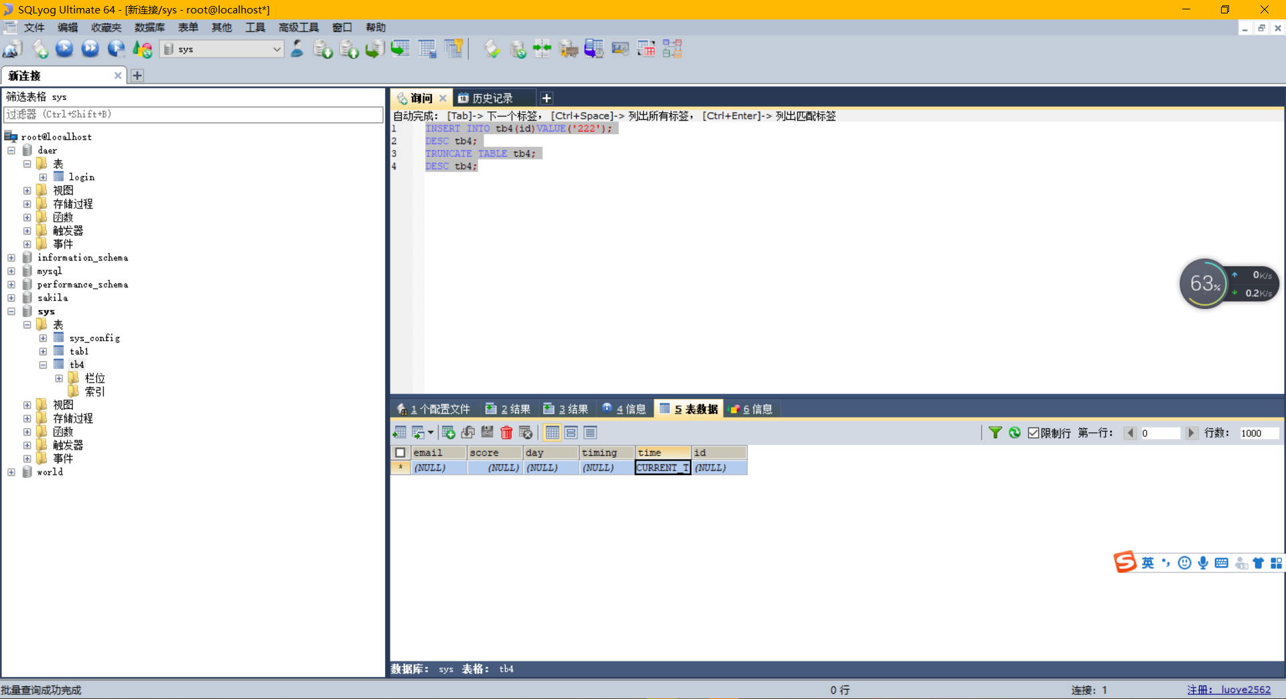This screenshot has width=1286, height=699.
Task: Open the 文件 menu
Action: [33, 27]
